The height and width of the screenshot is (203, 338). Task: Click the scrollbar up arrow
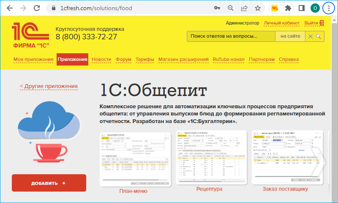[x=334, y=19]
